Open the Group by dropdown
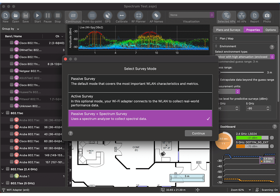The width and height of the screenshot is (280, 196). (x=11, y=29)
